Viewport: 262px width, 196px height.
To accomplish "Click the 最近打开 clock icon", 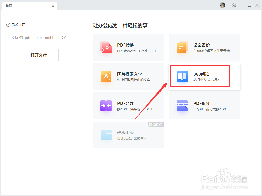I will coord(8,25).
